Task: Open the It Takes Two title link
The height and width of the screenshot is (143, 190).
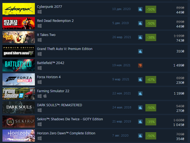Action: click(x=46, y=35)
